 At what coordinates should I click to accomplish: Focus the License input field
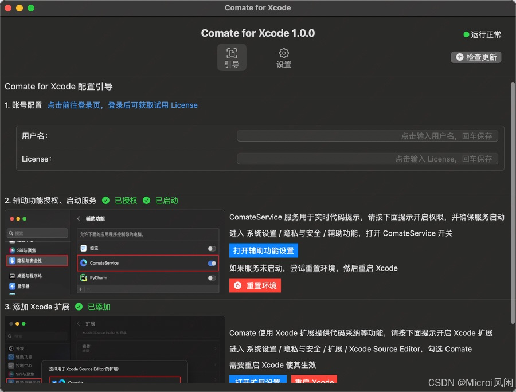[368, 159]
